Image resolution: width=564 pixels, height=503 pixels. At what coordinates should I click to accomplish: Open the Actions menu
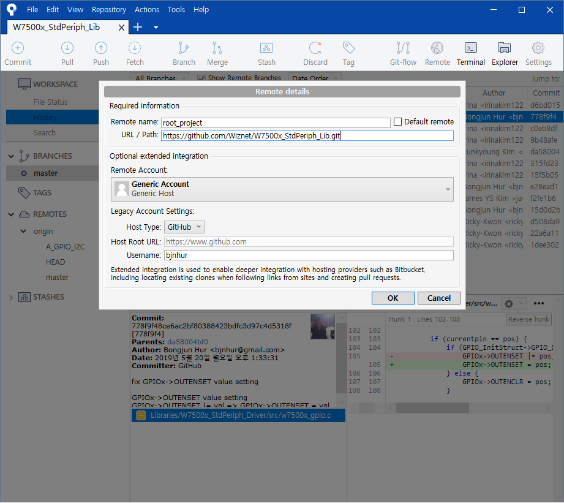147,9
